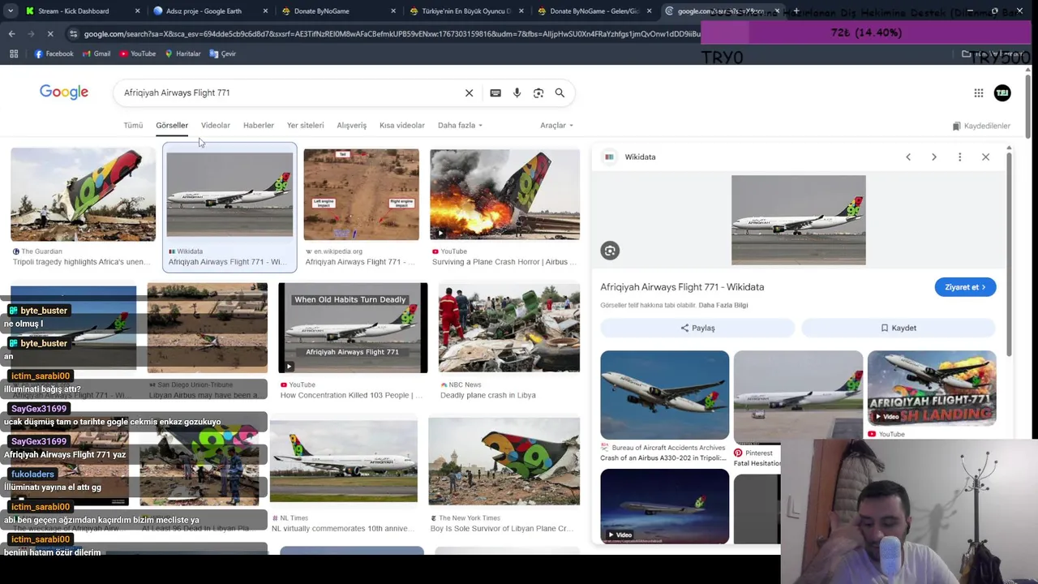Open Kaydedilenler saved items

[981, 126]
